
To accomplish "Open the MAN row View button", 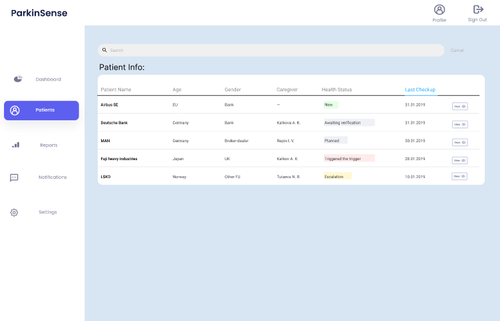I will click(x=459, y=142).
